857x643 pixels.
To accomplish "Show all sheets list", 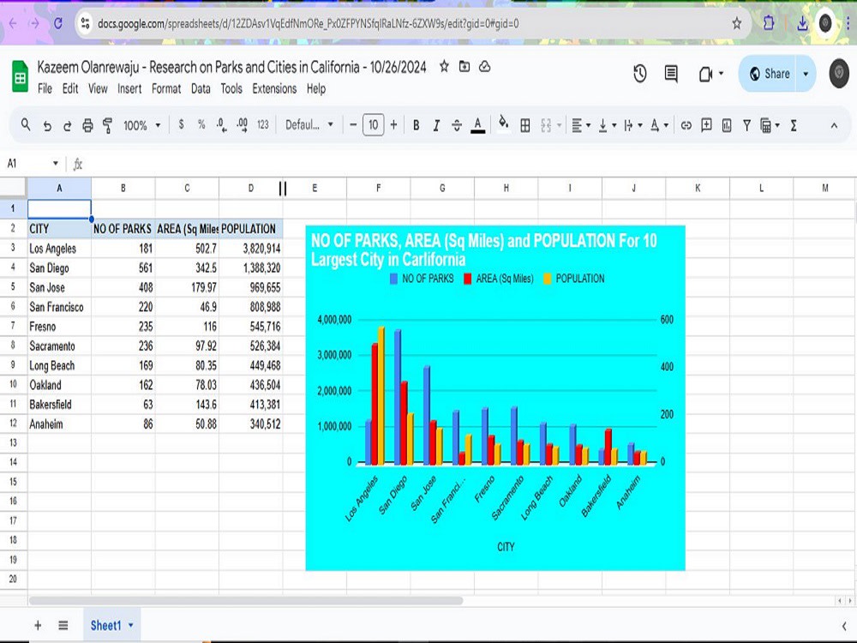I will (x=63, y=625).
